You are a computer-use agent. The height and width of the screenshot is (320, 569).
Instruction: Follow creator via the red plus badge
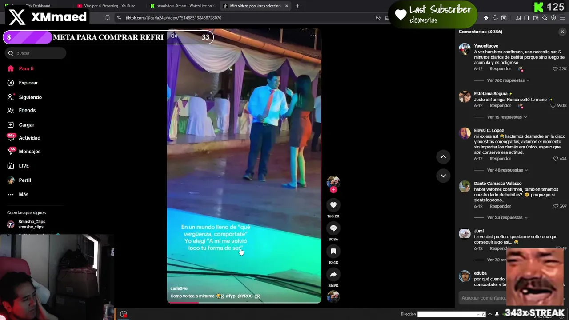333,190
